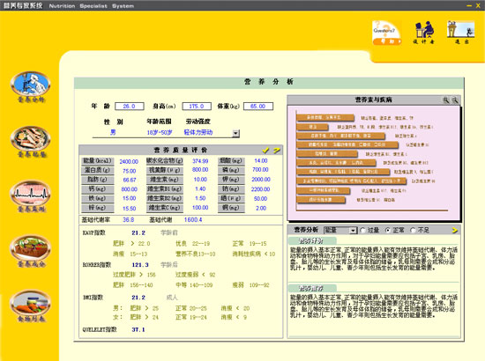Click the age input field showing 26.0
Image resolution: width=485 pixels, height=361 pixels.
point(130,107)
